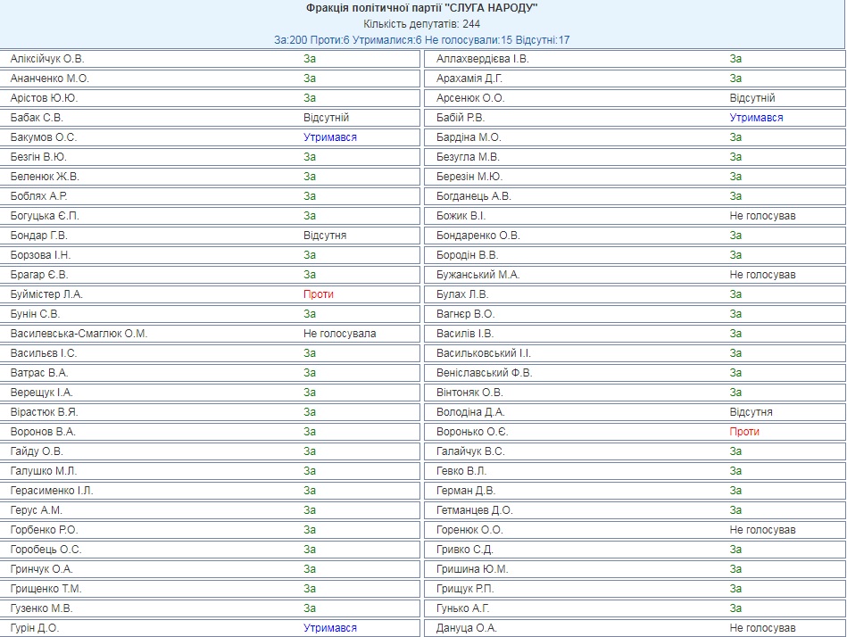This screenshot has width=847, height=637.
Task: Click "За" vote of Ватрас В.А.
Action: click(310, 373)
